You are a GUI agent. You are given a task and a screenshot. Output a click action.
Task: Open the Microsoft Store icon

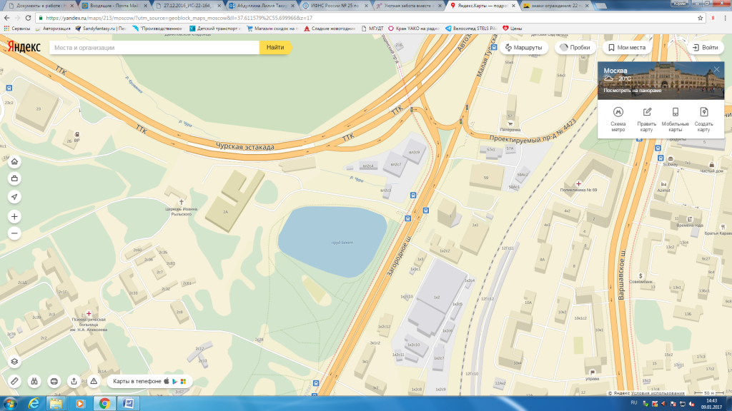(184, 381)
